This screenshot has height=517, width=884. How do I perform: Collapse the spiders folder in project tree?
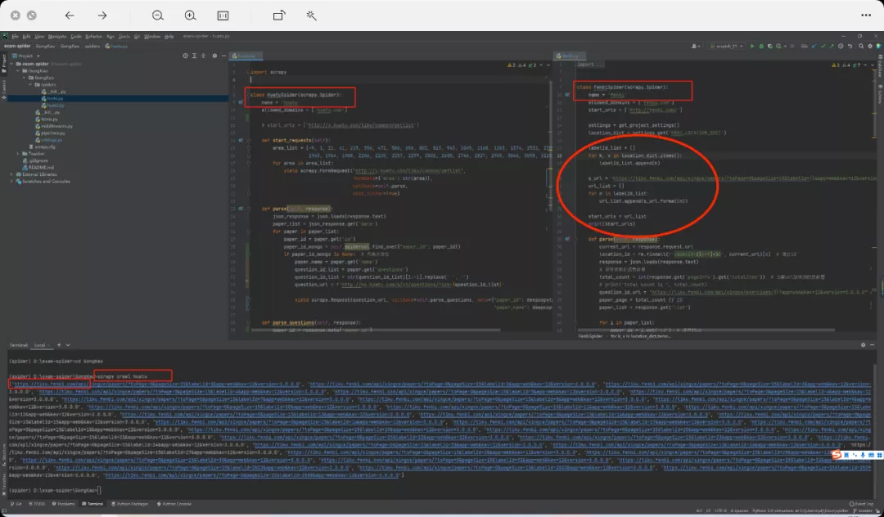29,84
